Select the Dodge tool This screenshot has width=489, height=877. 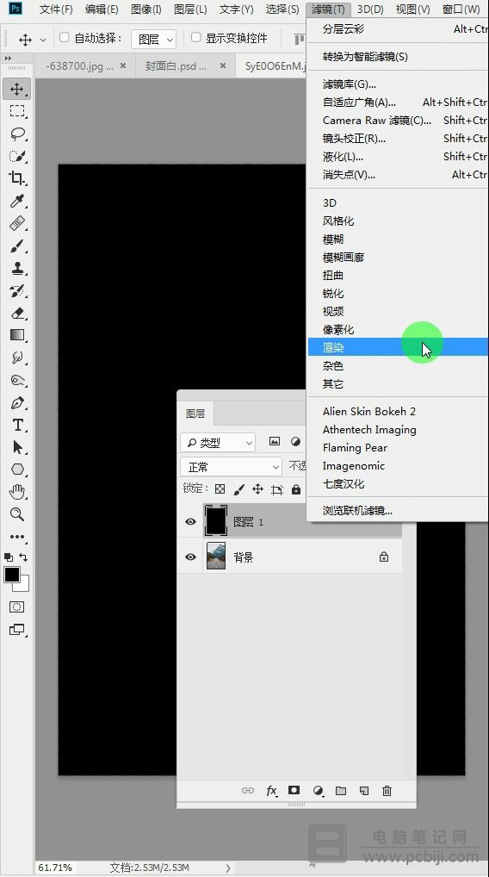tap(16, 380)
